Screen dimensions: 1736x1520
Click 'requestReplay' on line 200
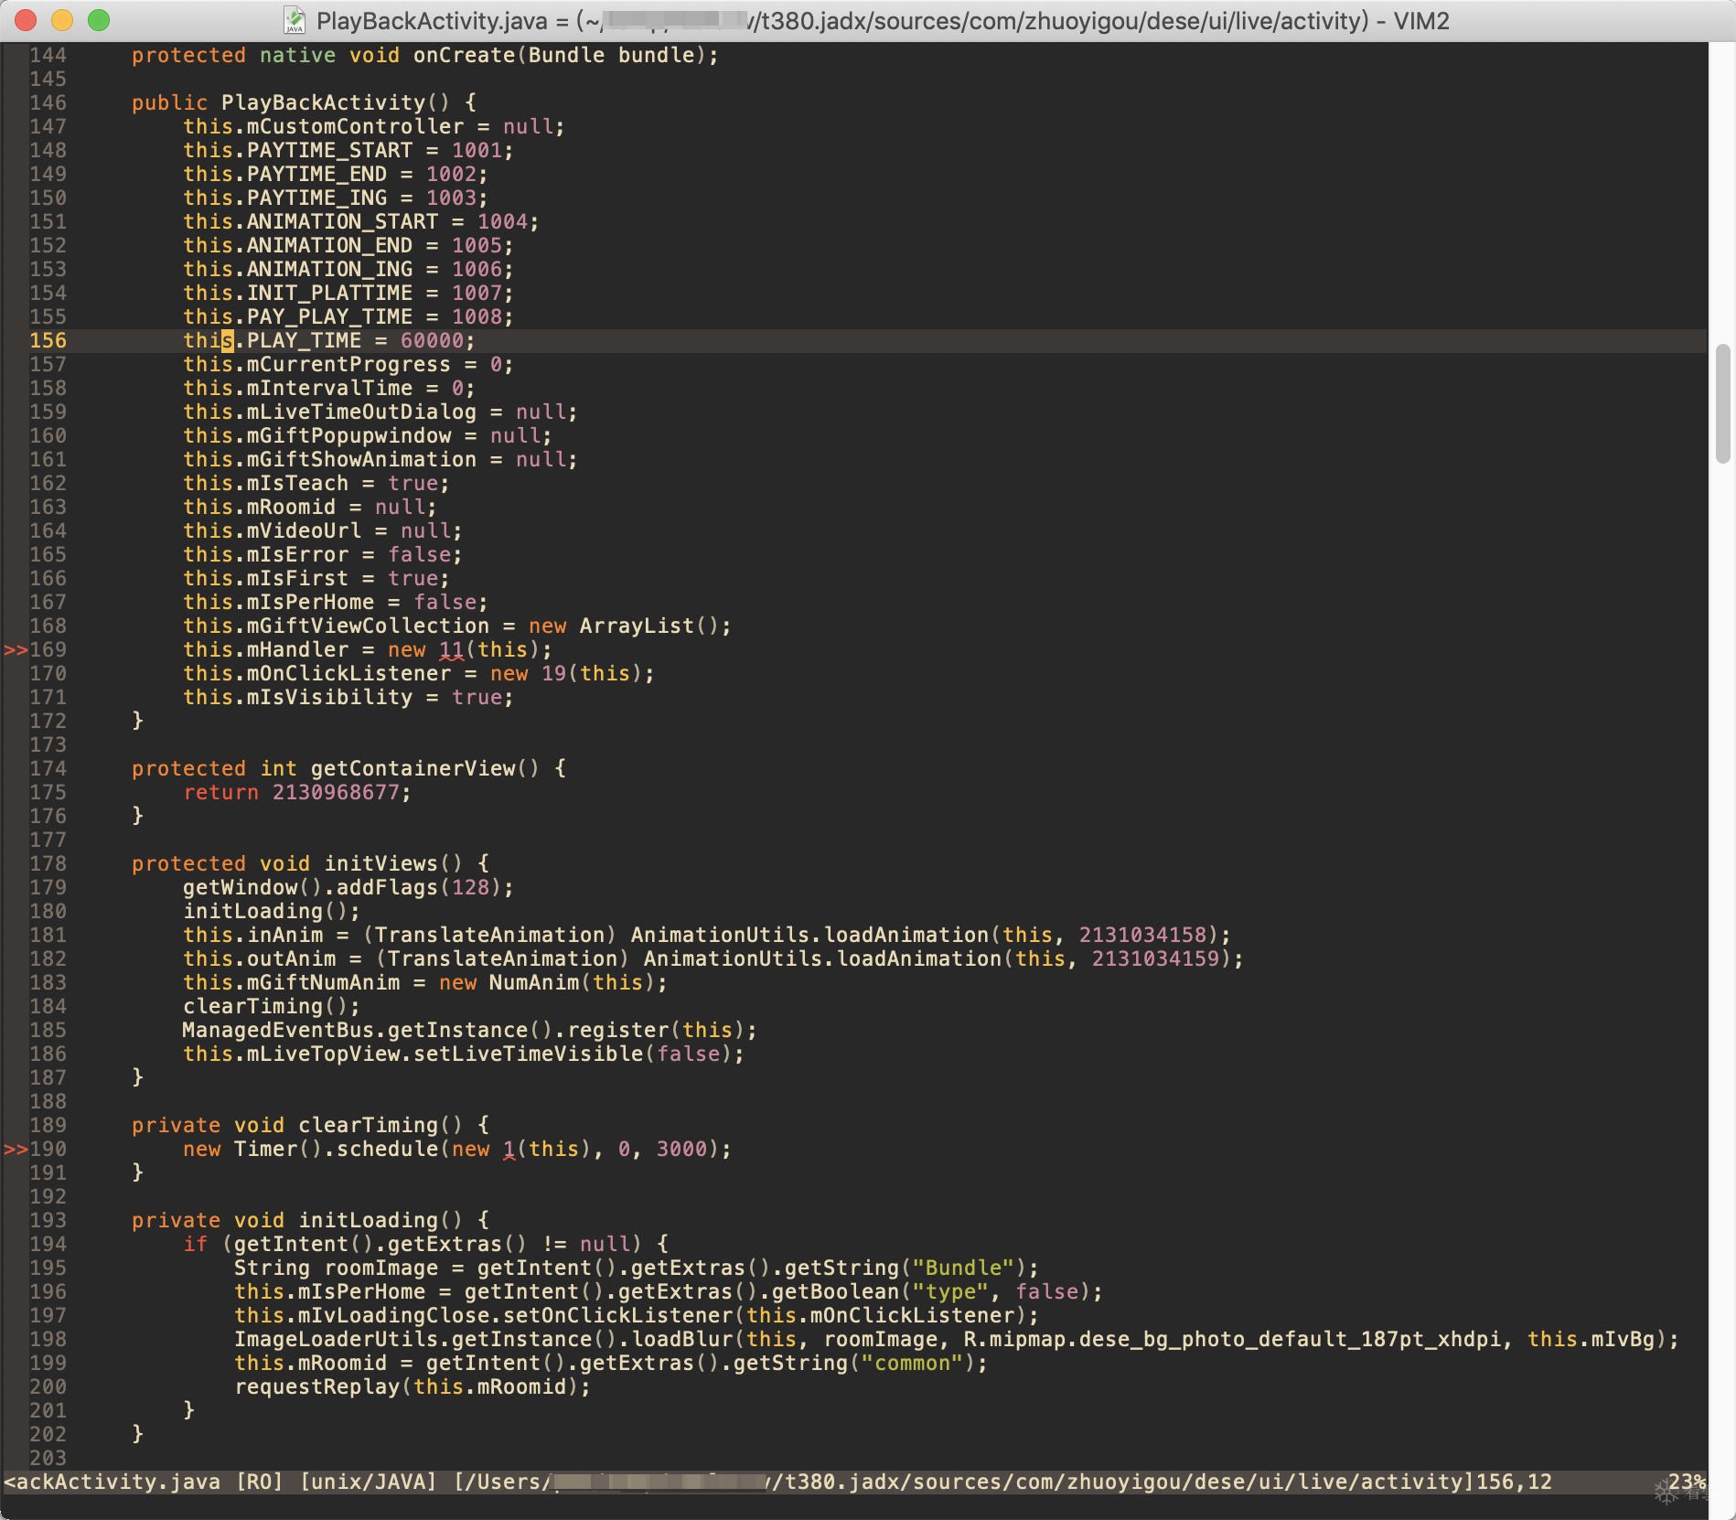tap(316, 1387)
